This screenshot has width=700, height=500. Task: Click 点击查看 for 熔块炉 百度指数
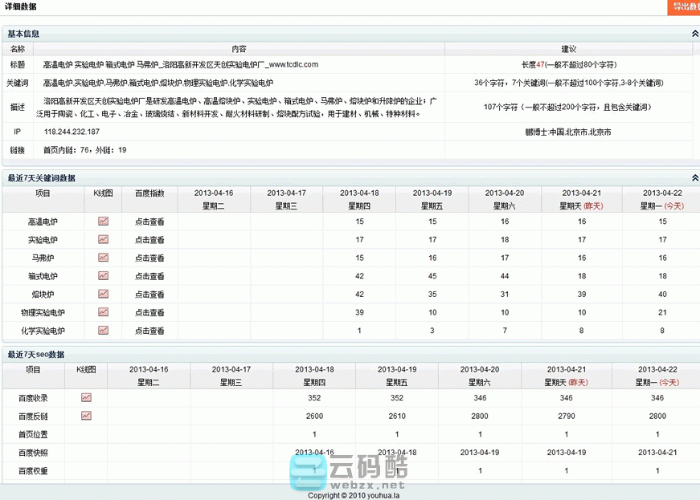(149, 295)
